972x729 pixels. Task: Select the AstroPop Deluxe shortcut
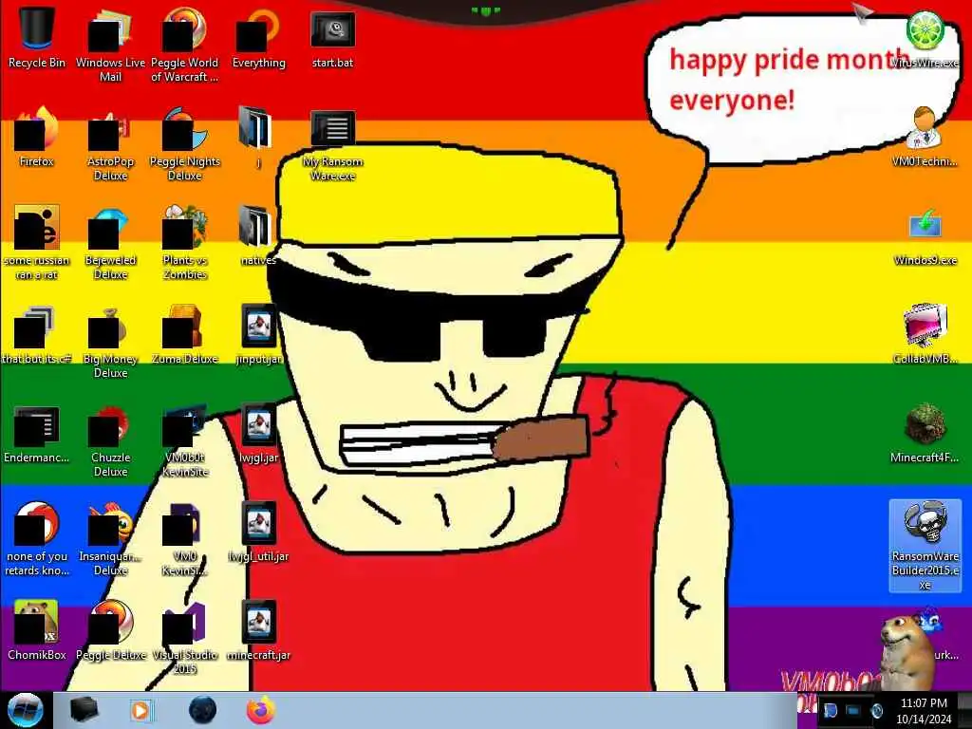[110, 145]
